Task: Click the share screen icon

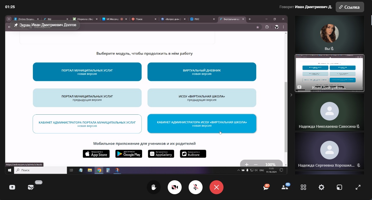Action: [x=12, y=187]
